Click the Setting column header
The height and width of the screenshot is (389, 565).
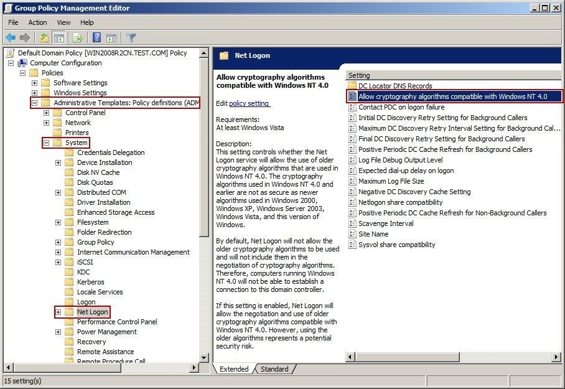454,75
